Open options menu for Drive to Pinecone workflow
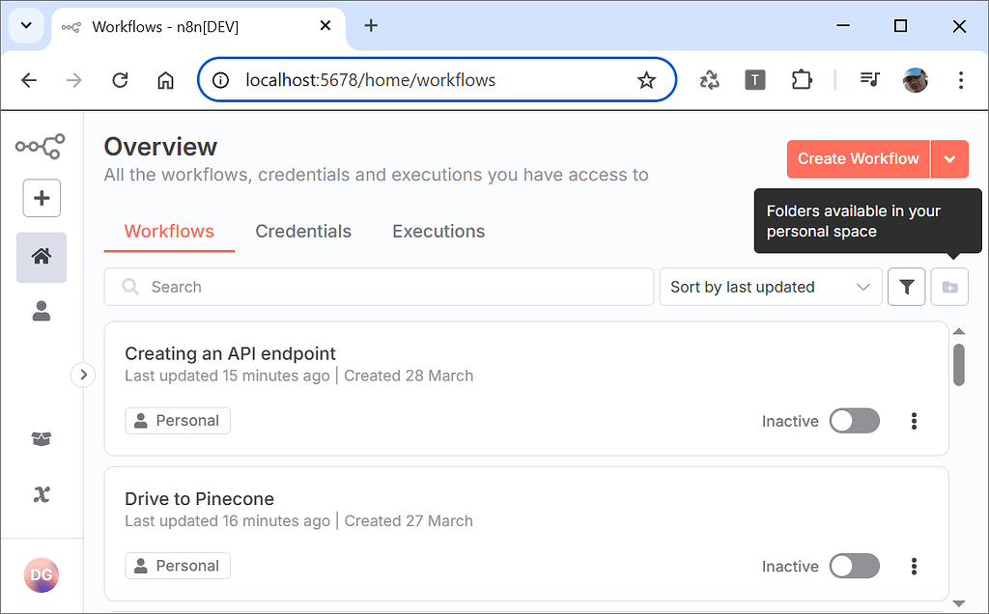The image size is (989, 614). pos(914,566)
